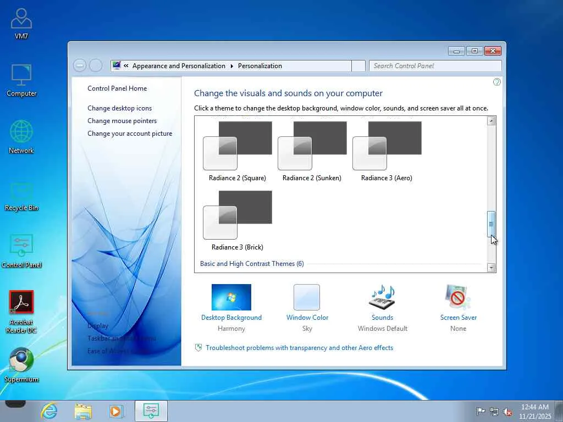563x422 pixels.
Task: Click the theme list scroll down arrow
Action: (x=491, y=268)
